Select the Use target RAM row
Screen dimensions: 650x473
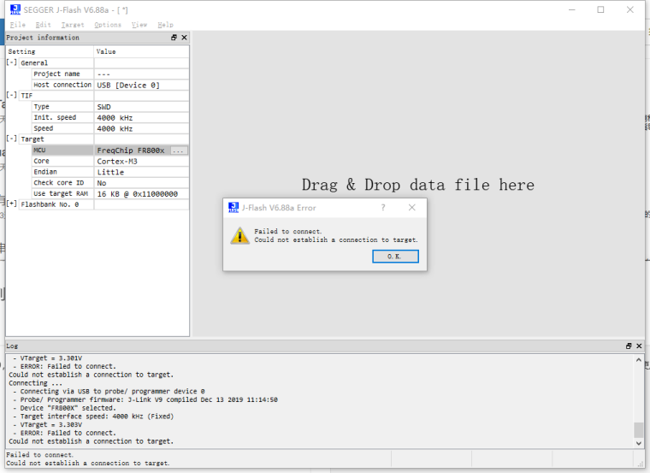point(109,193)
